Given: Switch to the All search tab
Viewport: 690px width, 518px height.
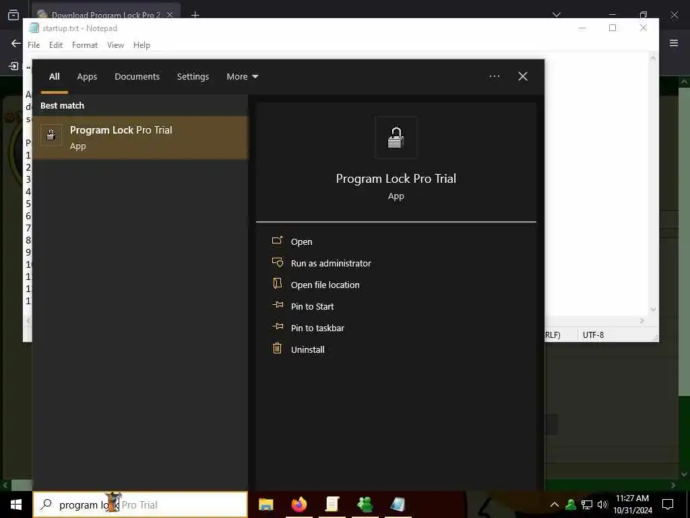Looking at the screenshot, I should point(54,77).
